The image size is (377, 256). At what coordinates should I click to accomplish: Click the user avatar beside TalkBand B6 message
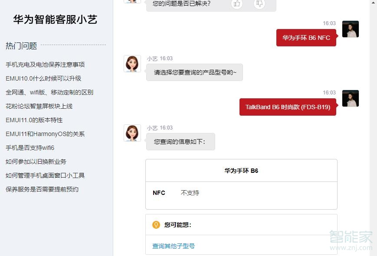(350, 98)
